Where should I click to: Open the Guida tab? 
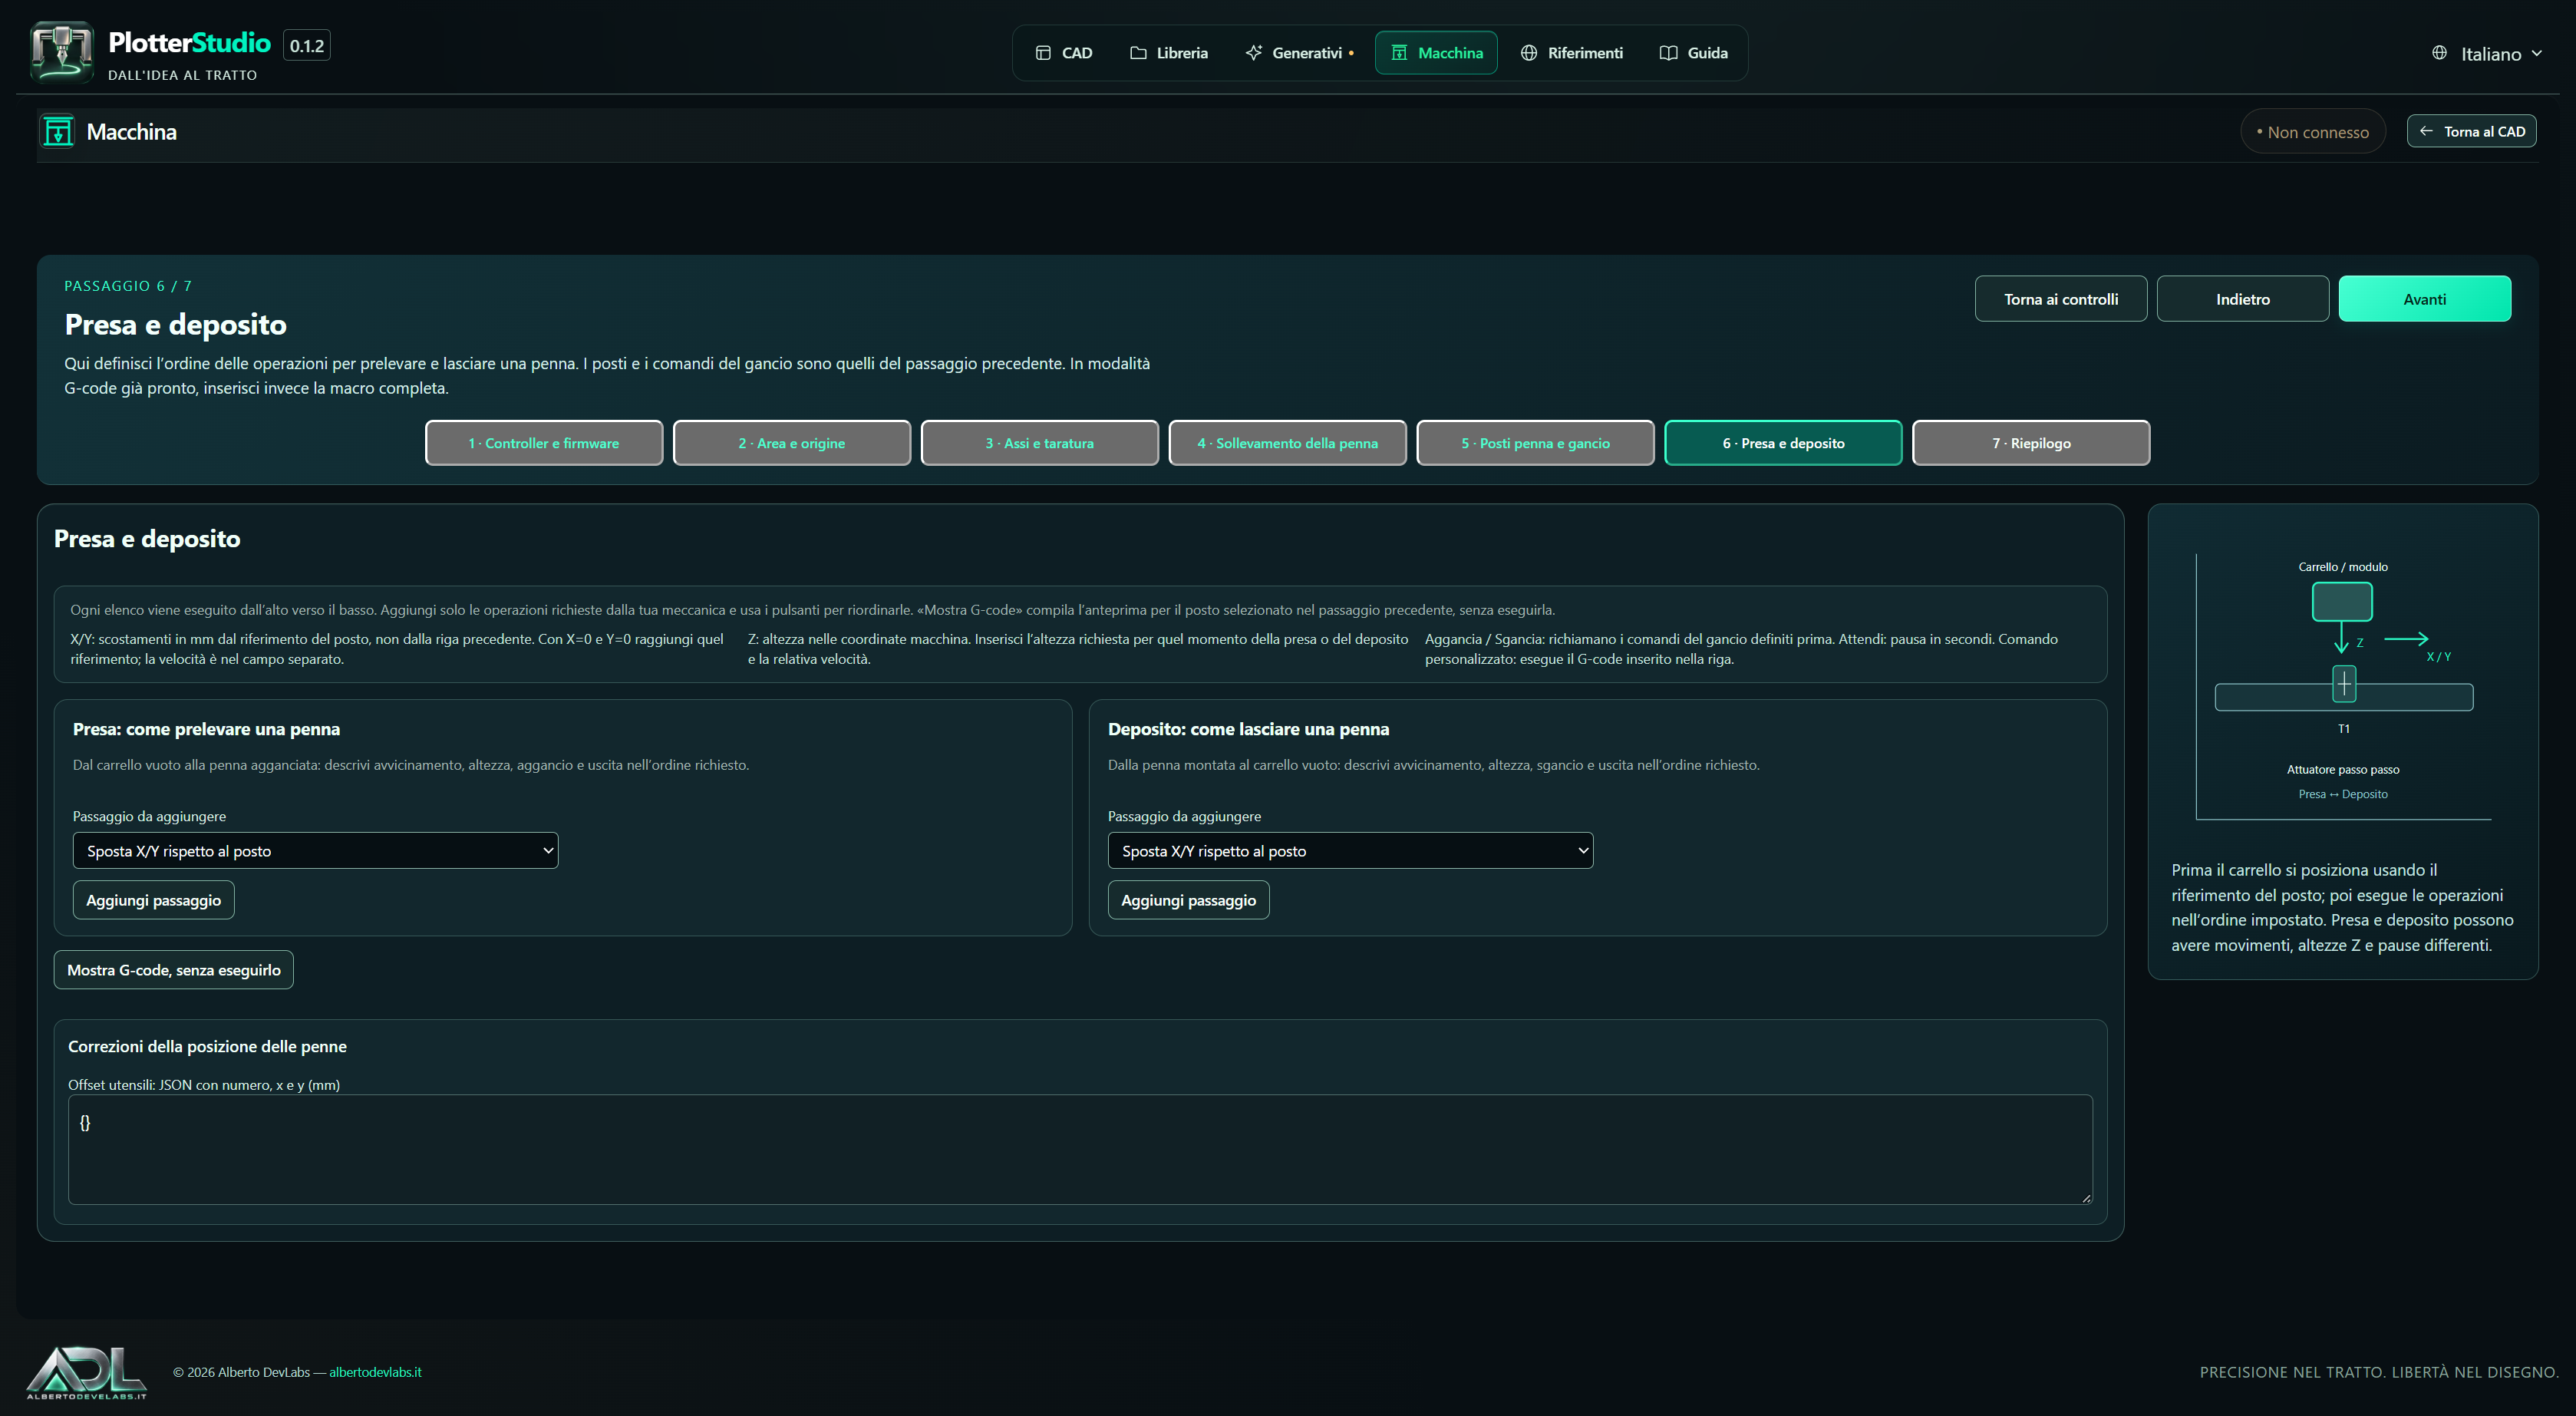point(1694,53)
